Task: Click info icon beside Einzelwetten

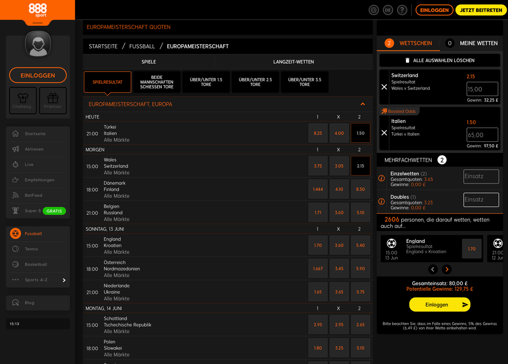Action: [x=382, y=178]
